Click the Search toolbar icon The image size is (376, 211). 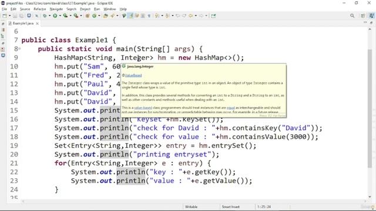[x=124, y=16]
